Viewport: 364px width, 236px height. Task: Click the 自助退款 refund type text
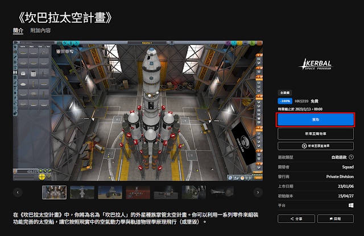pos(339,157)
